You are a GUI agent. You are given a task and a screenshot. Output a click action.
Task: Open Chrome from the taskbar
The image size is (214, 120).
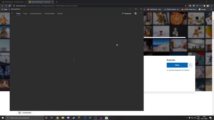click(57, 118)
